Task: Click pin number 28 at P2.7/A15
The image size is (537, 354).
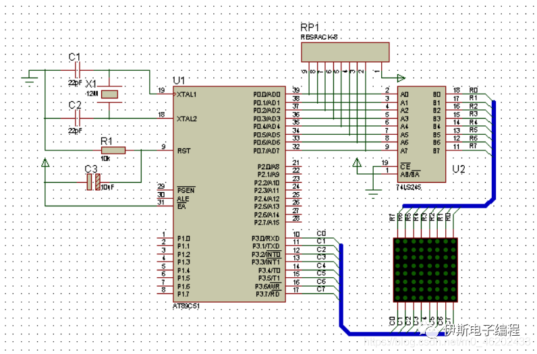Action: (296, 218)
